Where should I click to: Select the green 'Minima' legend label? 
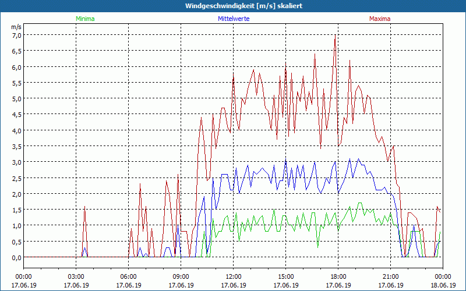[x=85, y=19]
